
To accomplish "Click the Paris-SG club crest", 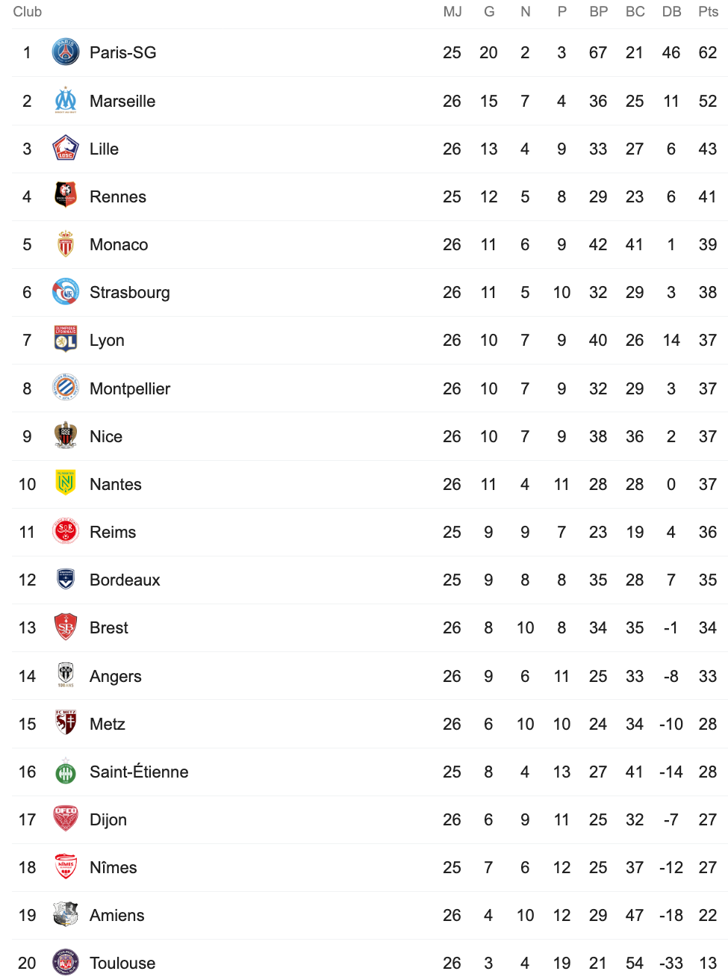I will [66, 52].
